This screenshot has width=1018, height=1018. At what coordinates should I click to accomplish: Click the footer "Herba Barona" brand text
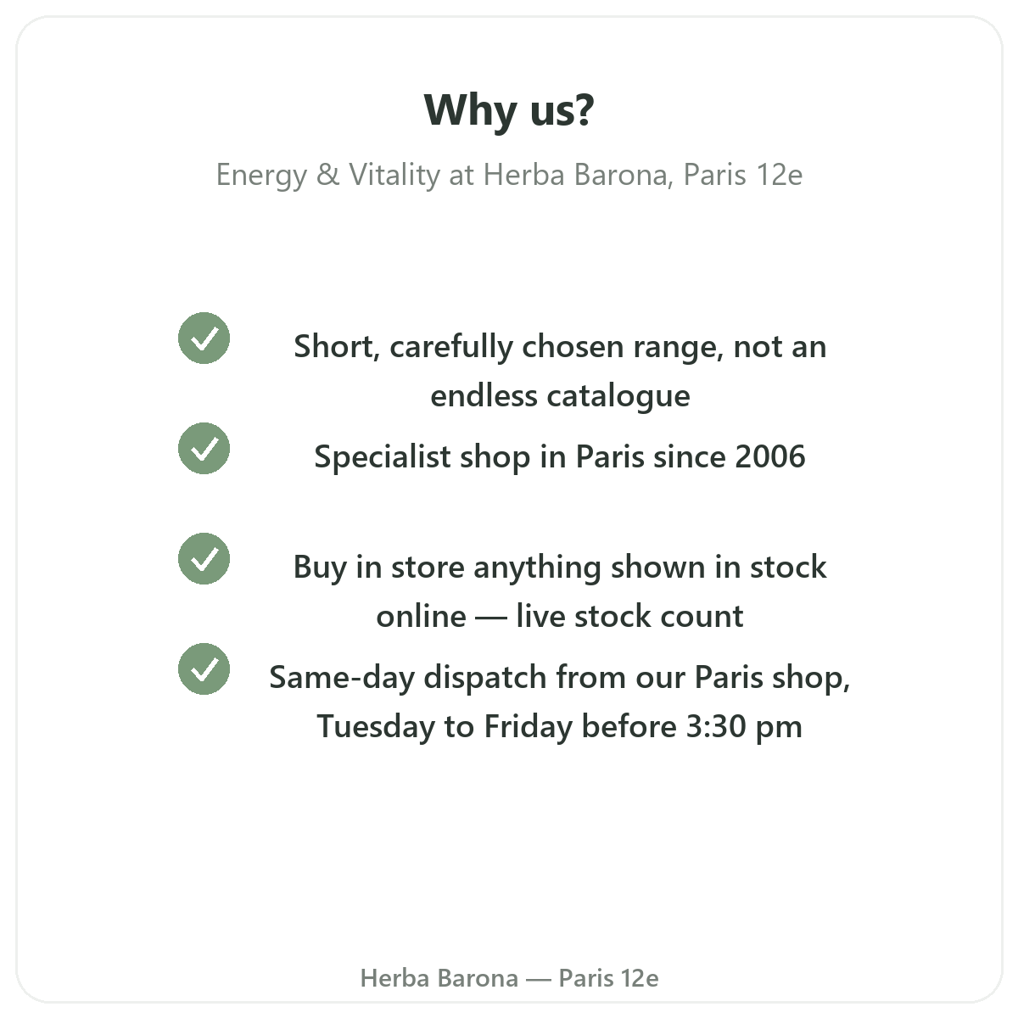pyautogui.click(x=439, y=978)
